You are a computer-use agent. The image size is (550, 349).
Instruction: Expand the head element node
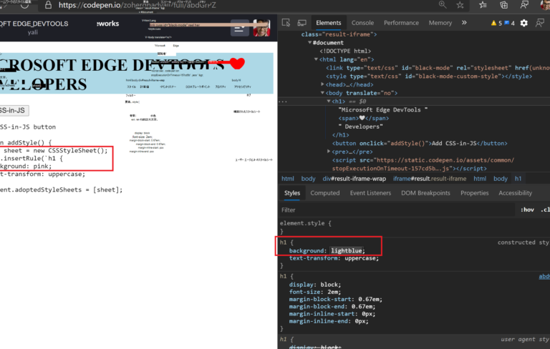(x=322, y=84)
